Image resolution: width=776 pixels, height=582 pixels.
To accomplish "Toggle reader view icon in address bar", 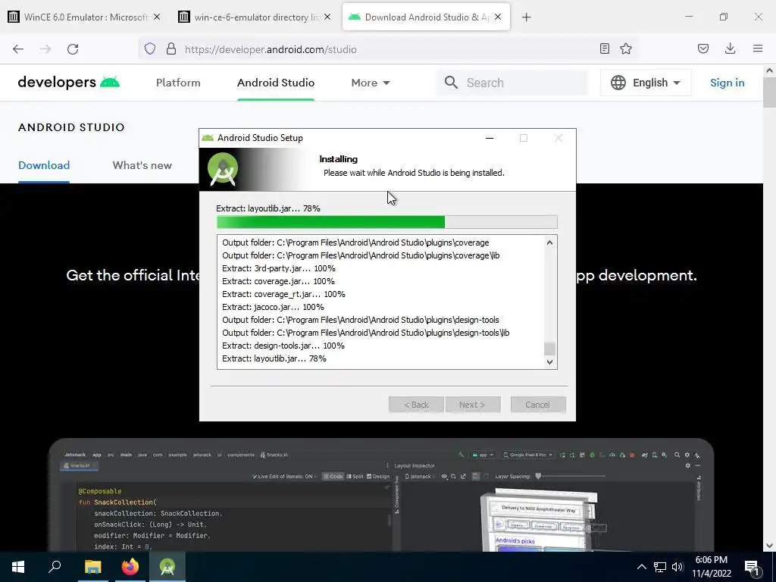I will (604, 48).
